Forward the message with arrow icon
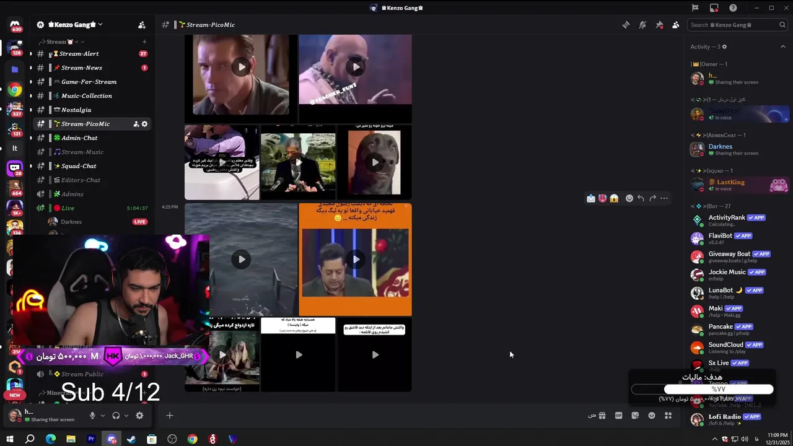This screenshot has width=793, height=446. pos(652,198)
